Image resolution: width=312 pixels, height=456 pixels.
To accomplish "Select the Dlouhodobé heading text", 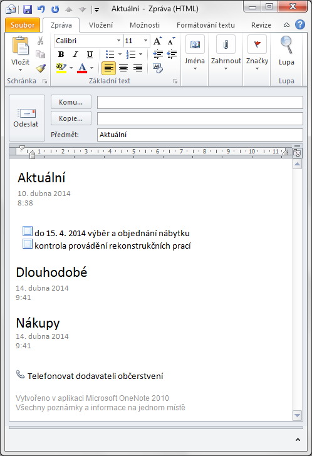I will tap(51, 272).
